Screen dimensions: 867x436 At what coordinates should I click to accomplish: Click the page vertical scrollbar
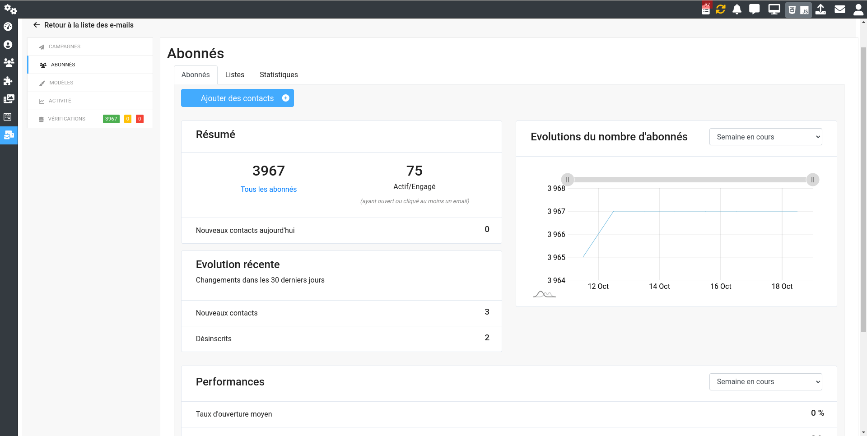863,190
